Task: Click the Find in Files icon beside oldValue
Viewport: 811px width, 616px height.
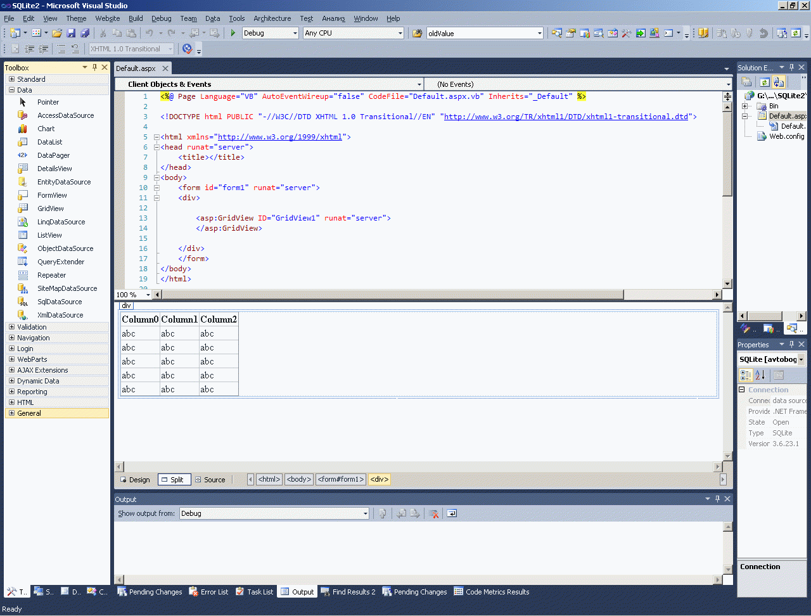Action: (417, 33)
